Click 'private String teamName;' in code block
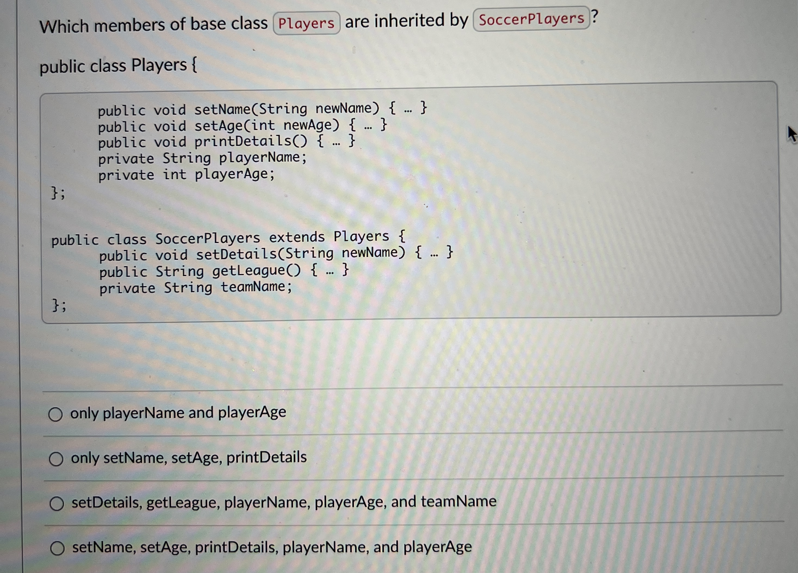 click(x=195, y=287)
